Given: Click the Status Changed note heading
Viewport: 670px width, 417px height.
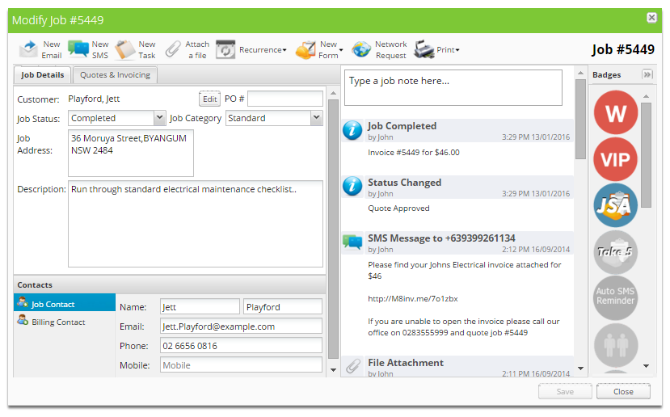Looking at the screenshot, I should (x=405, y=183).
